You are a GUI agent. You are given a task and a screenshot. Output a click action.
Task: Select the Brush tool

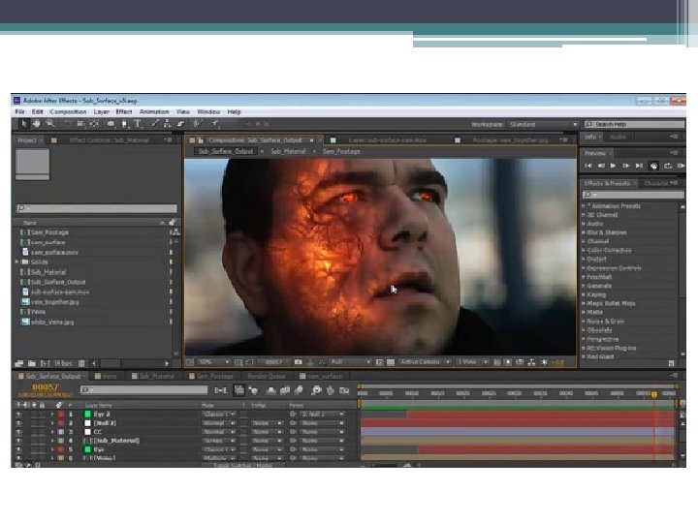pos(154,124)
